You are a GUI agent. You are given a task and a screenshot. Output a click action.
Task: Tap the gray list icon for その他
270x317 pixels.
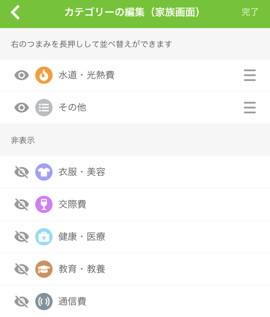tap(44, 108)
